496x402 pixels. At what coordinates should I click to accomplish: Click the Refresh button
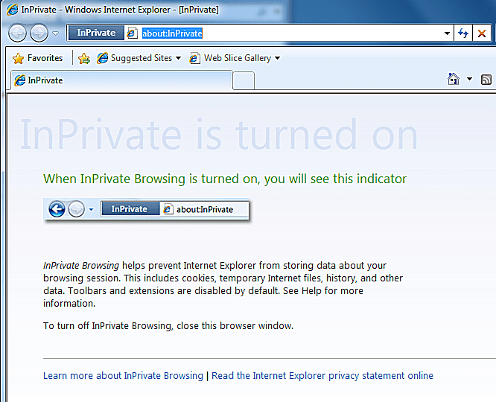(x=463, y=33)
